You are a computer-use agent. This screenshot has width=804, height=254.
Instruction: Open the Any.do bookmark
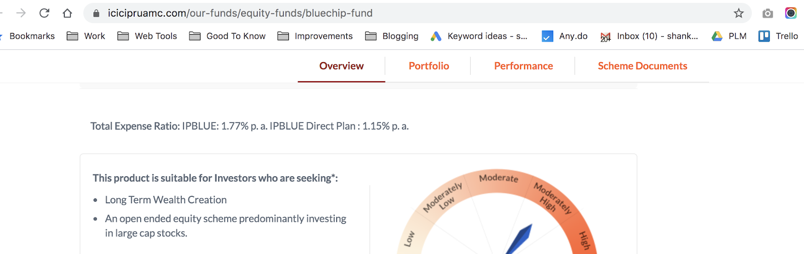click(565, 36)
